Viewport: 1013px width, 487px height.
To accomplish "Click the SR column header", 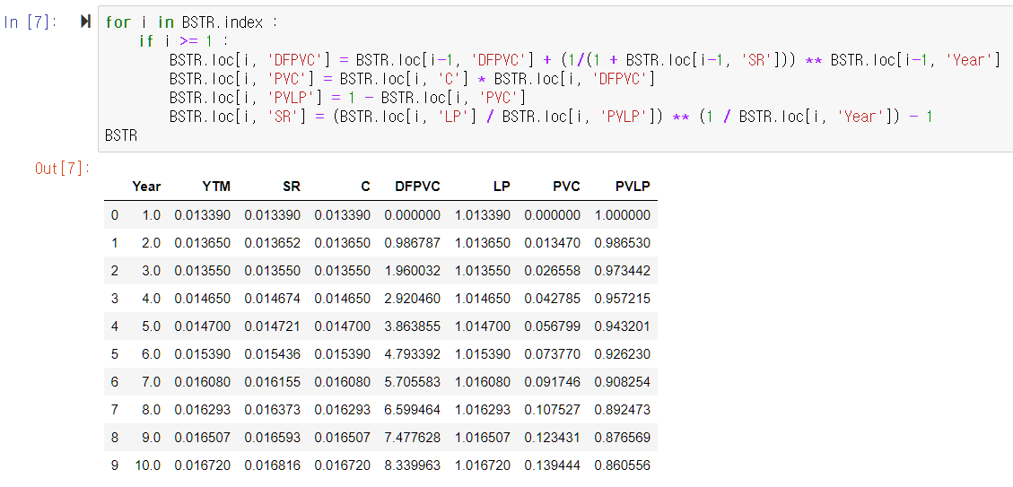I will (292, 187).
